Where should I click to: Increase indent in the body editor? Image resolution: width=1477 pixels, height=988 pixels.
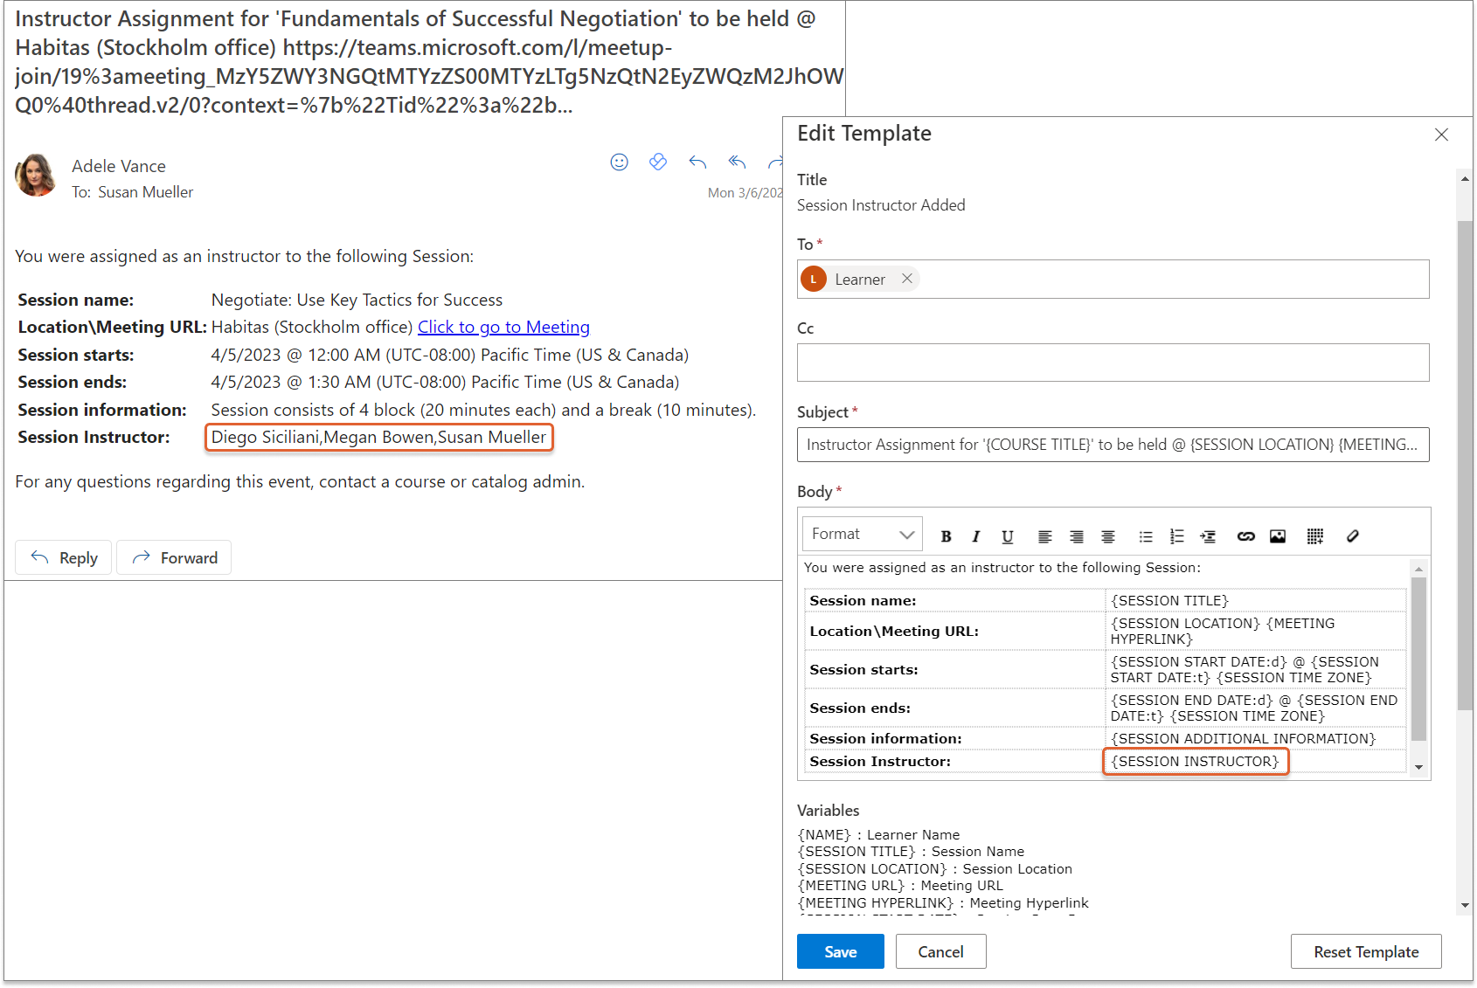point(1208,536)
